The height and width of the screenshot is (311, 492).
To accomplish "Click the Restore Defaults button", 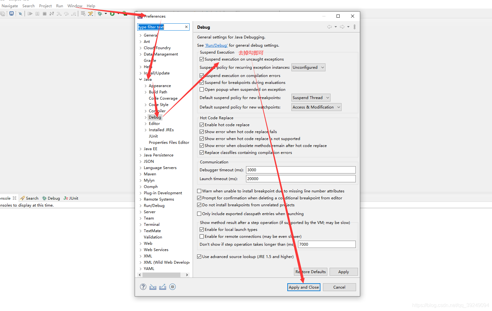I will coord(311,272).
